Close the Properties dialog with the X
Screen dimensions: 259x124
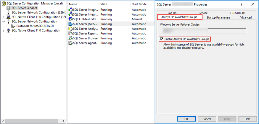point(253,4)
